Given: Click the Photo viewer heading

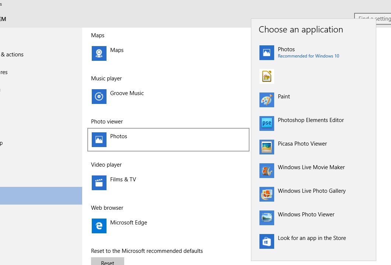Looking at the screenshot, I should 107,122.
